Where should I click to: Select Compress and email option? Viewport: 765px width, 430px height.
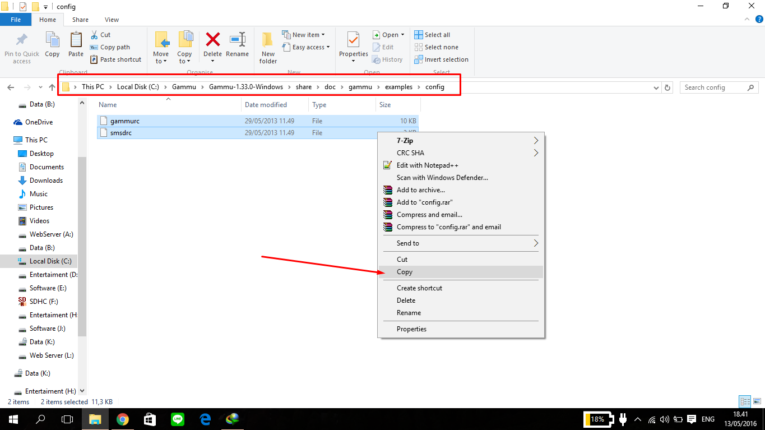[429, 214]
